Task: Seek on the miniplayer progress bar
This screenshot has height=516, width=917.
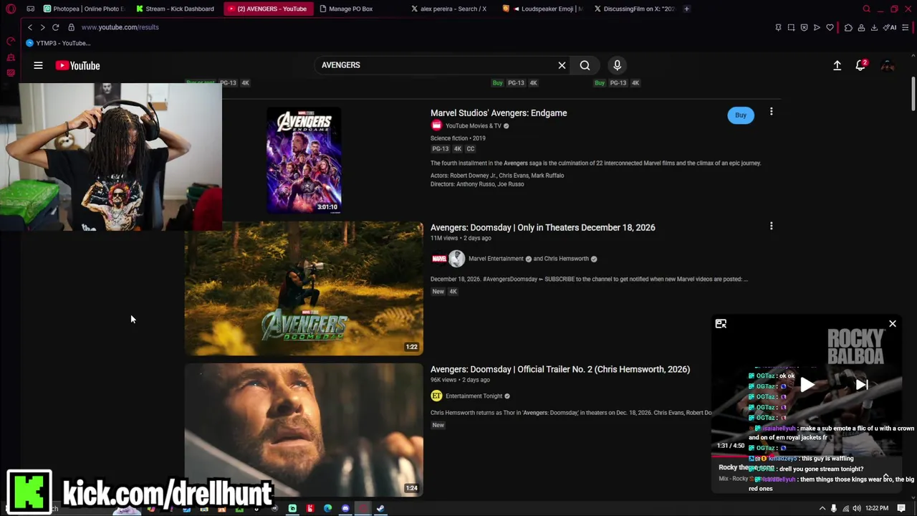Action: pos(807,455)
